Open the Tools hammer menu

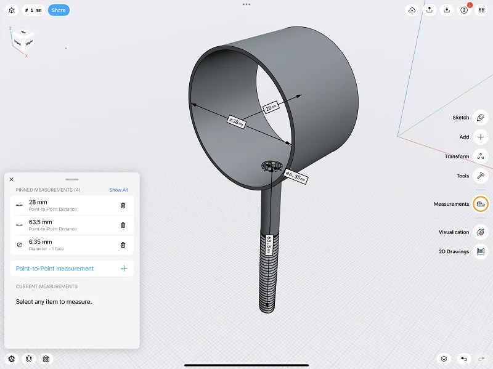[x=481, y=176]
